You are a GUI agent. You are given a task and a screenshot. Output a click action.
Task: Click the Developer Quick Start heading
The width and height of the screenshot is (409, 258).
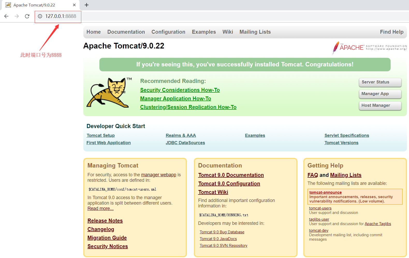pos(116,126)
